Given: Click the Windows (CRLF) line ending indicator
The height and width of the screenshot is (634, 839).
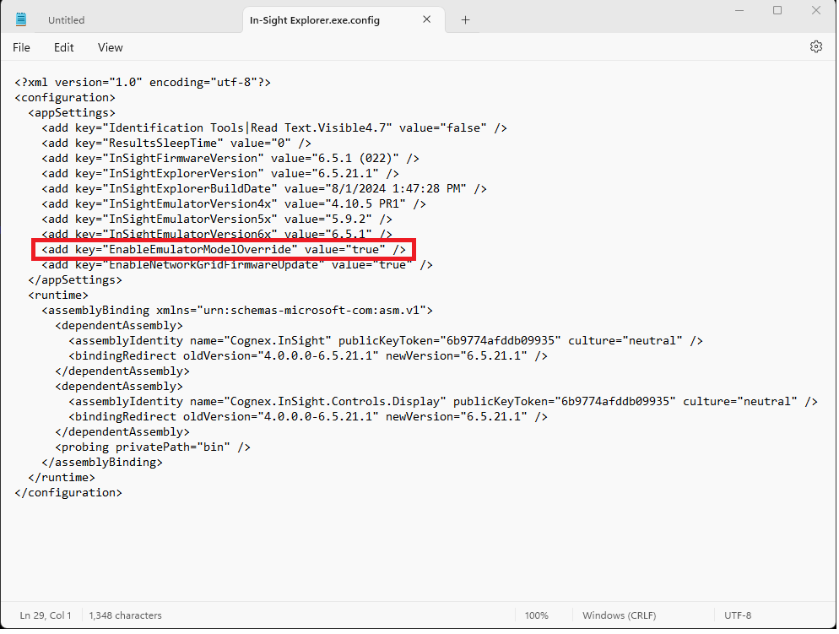Looking at the screenshot, I should (618, 615).
